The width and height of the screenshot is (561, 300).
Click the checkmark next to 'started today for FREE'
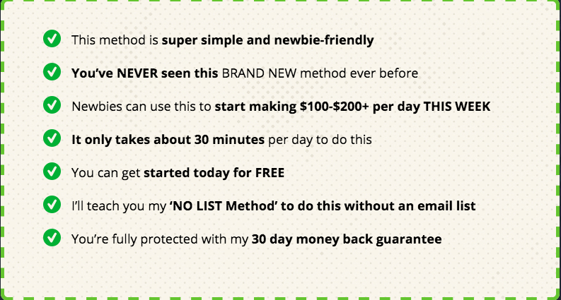pyautogui.click(x=52, y=172)
